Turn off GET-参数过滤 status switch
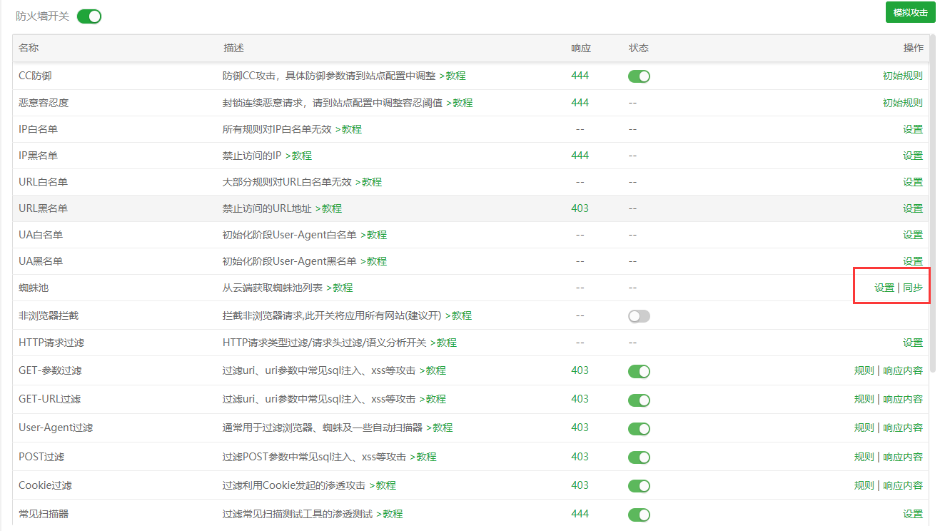The height and width of the screenshot is (531, 945). point(639,371)
